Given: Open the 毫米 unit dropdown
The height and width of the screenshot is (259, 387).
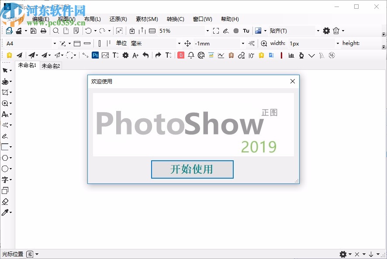Looking at the screenshot, I should (179, 43).
